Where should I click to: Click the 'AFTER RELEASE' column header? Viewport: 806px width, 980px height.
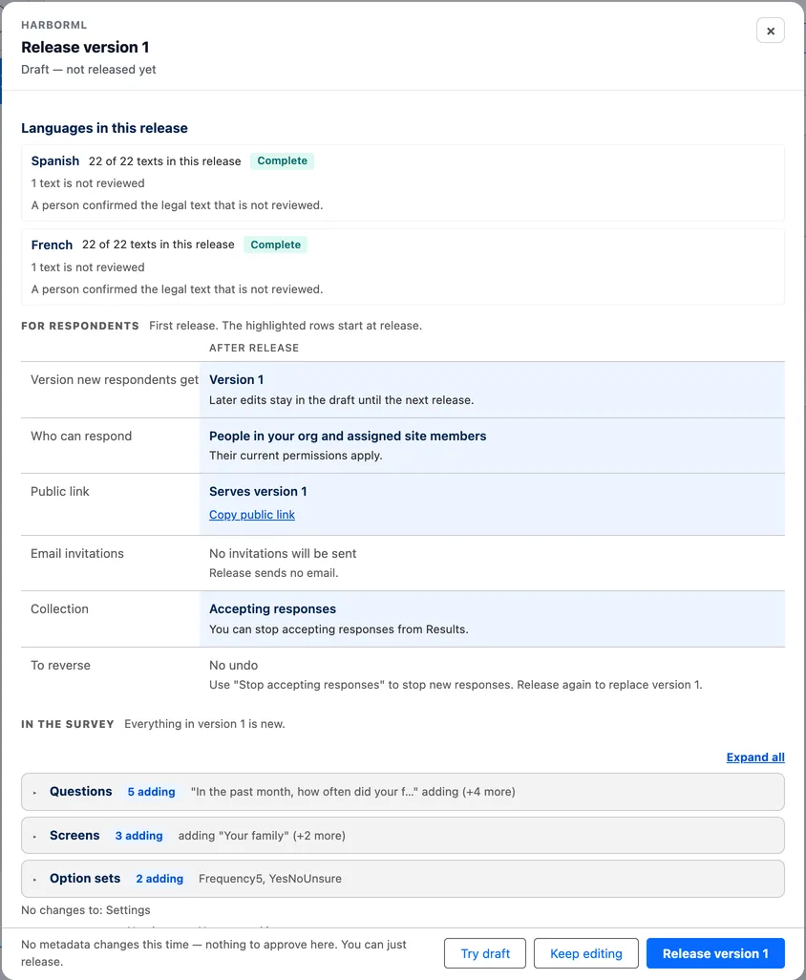254,348
